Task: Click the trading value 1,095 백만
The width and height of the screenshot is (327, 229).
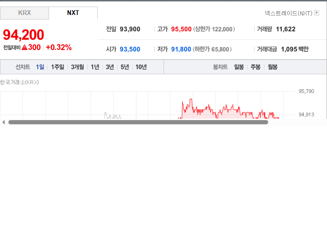Action: pos(295,49)
